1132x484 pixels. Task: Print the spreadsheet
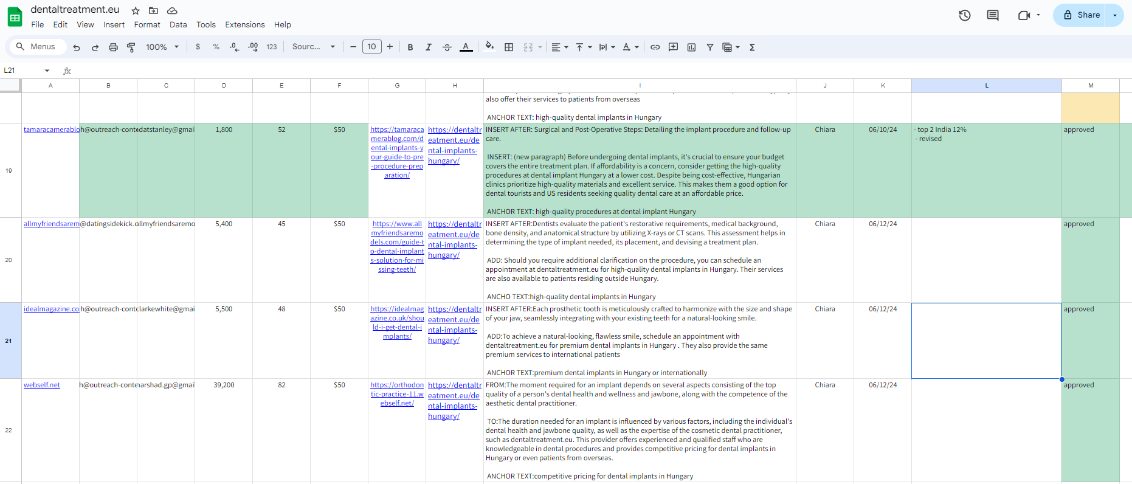[x=113, y=47]
